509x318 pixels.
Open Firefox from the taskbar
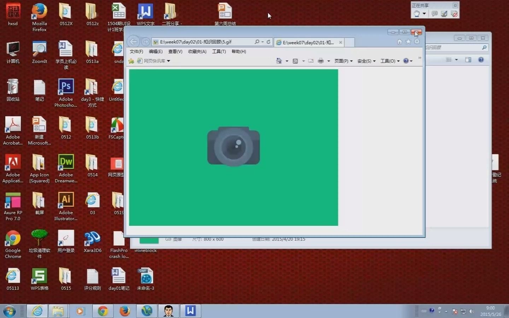pyautogui.click(x=124, y=311)
